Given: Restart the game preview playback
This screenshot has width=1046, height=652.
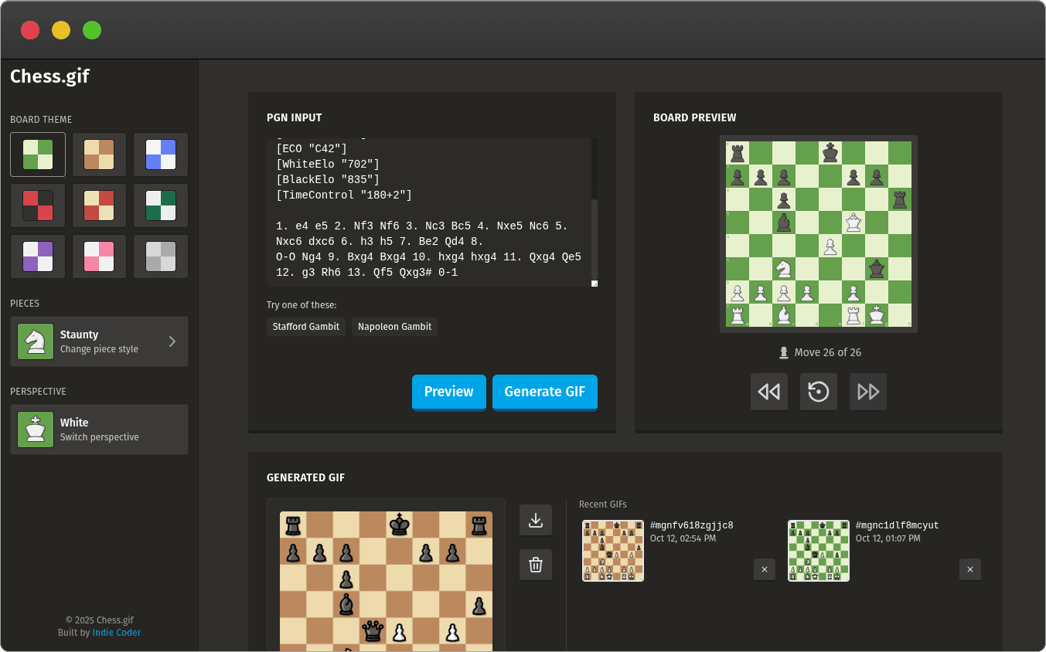Looking at the screenshot, I should pos(818,392).
